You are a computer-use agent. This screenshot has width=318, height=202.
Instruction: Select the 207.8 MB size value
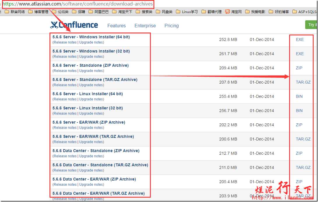point(228,82)
